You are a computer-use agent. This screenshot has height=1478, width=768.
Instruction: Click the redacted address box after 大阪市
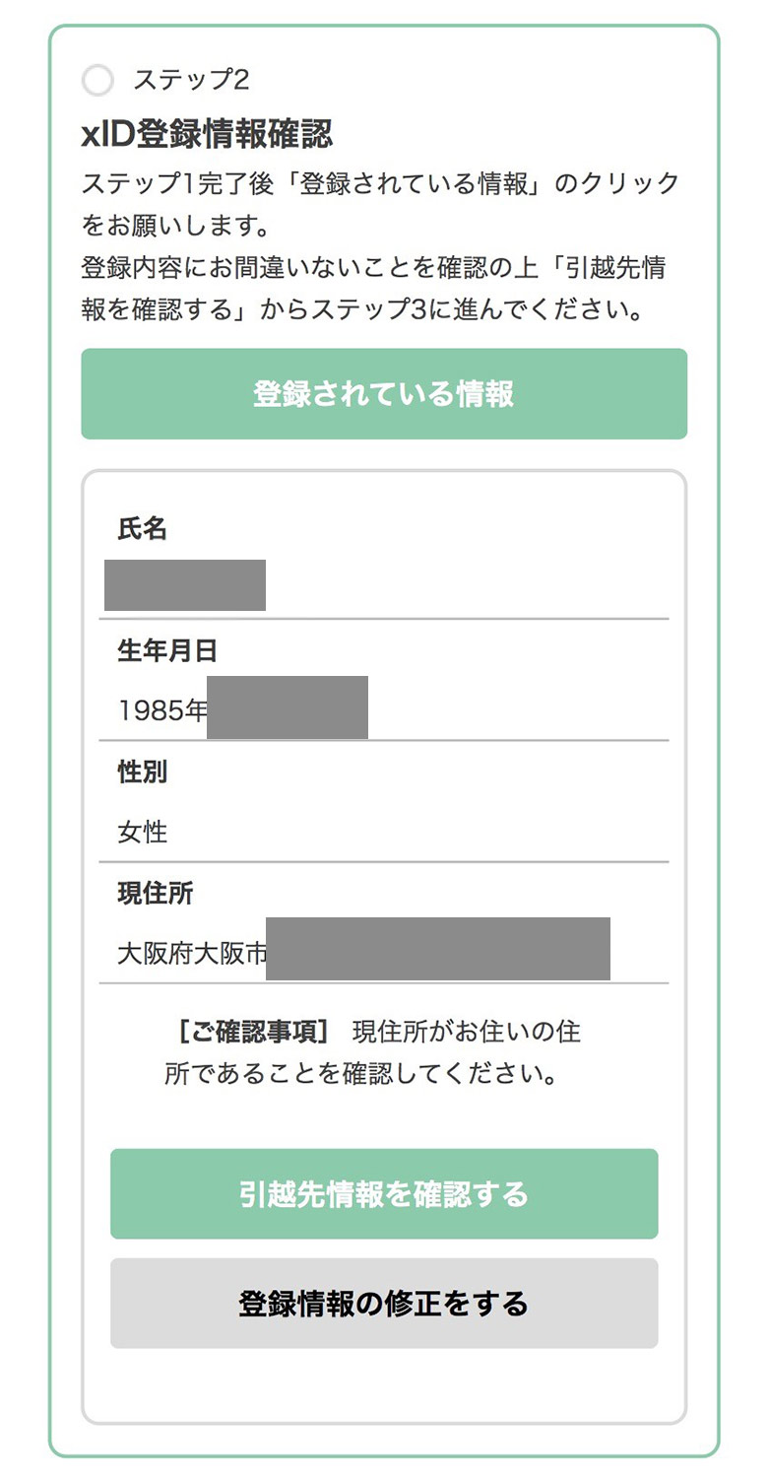pyautogui.click(x=438, y=949)
